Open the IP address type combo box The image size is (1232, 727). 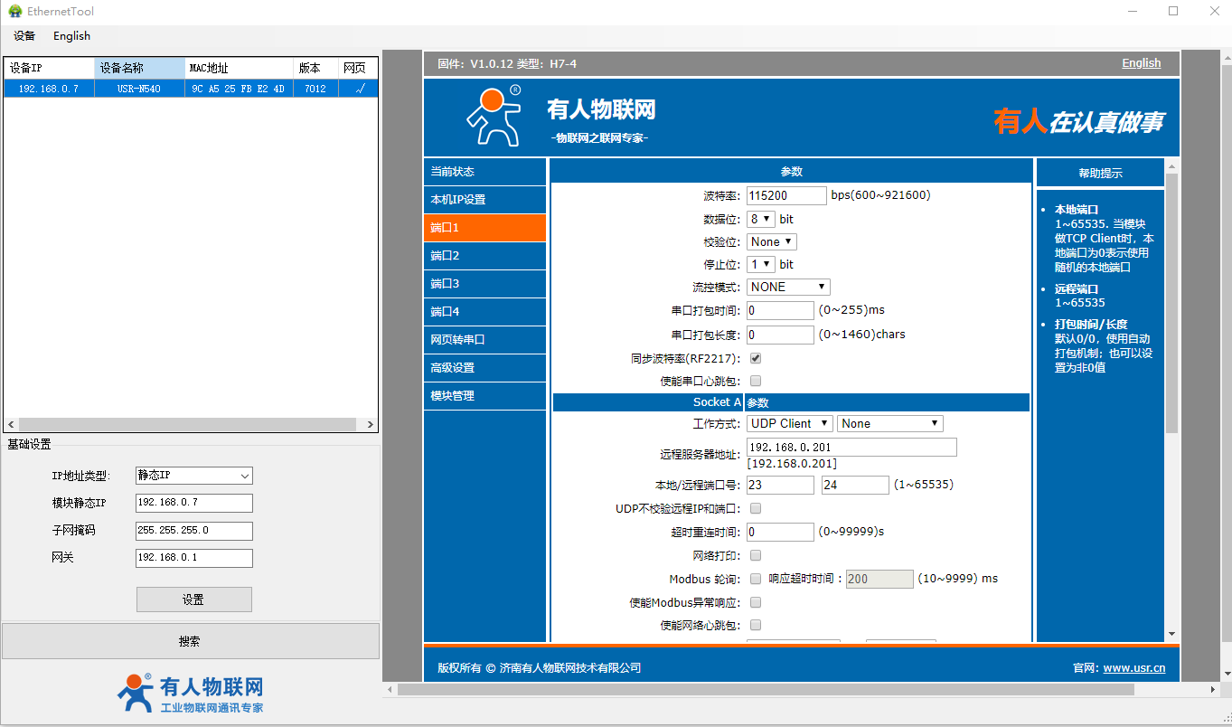(x=193, y=476)
